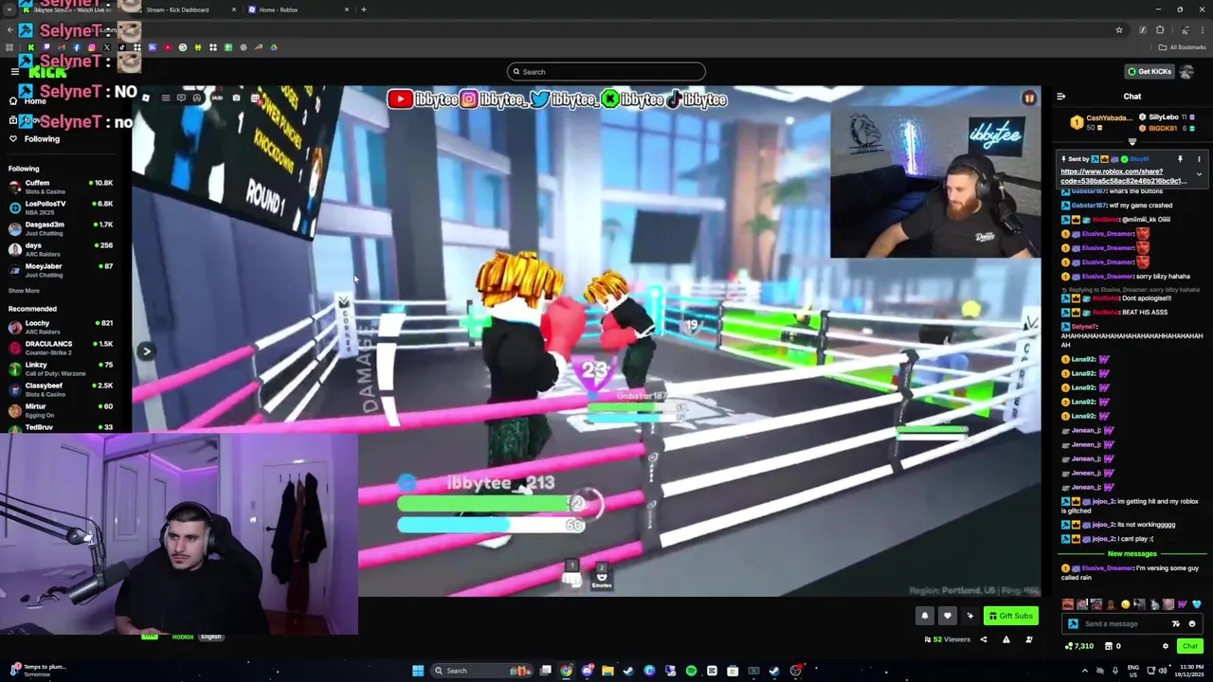The height and width of the screenshot is (682, 1213).
Task: Open Discord from the taskbar
Action: coord(587,671)
